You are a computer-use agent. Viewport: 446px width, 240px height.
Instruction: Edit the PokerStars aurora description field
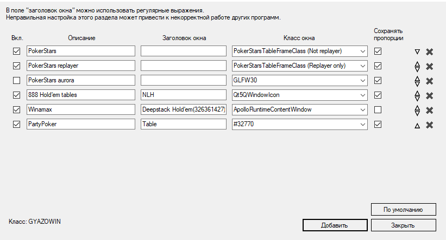(81, 80)
